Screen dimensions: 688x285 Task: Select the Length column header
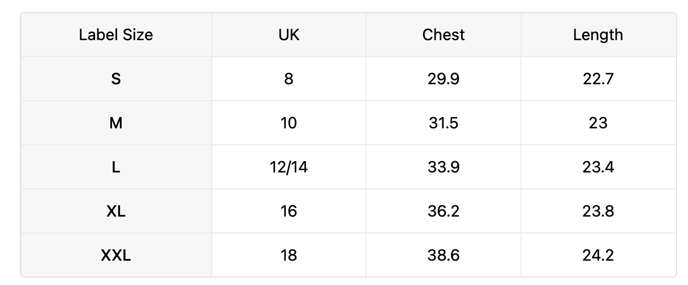598,34
